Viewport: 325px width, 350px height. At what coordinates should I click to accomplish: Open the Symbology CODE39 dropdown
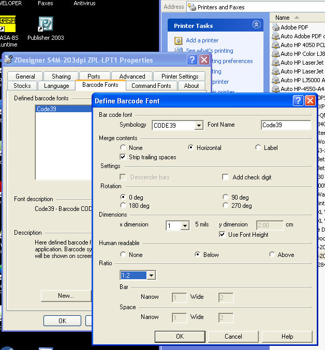point(199,125)
